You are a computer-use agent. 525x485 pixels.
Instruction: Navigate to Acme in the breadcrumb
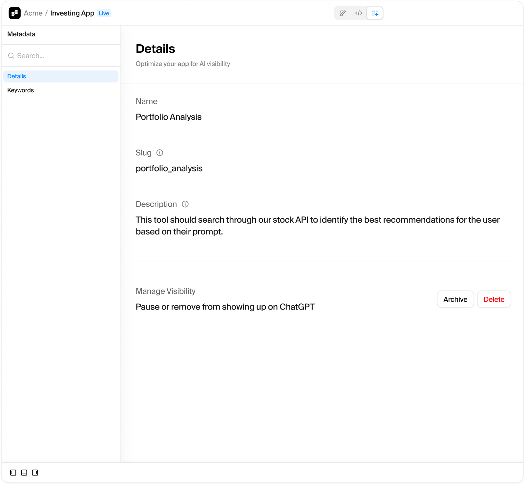point(33,13)
